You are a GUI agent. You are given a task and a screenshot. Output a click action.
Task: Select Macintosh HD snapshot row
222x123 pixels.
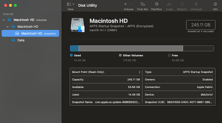(30, 33)
